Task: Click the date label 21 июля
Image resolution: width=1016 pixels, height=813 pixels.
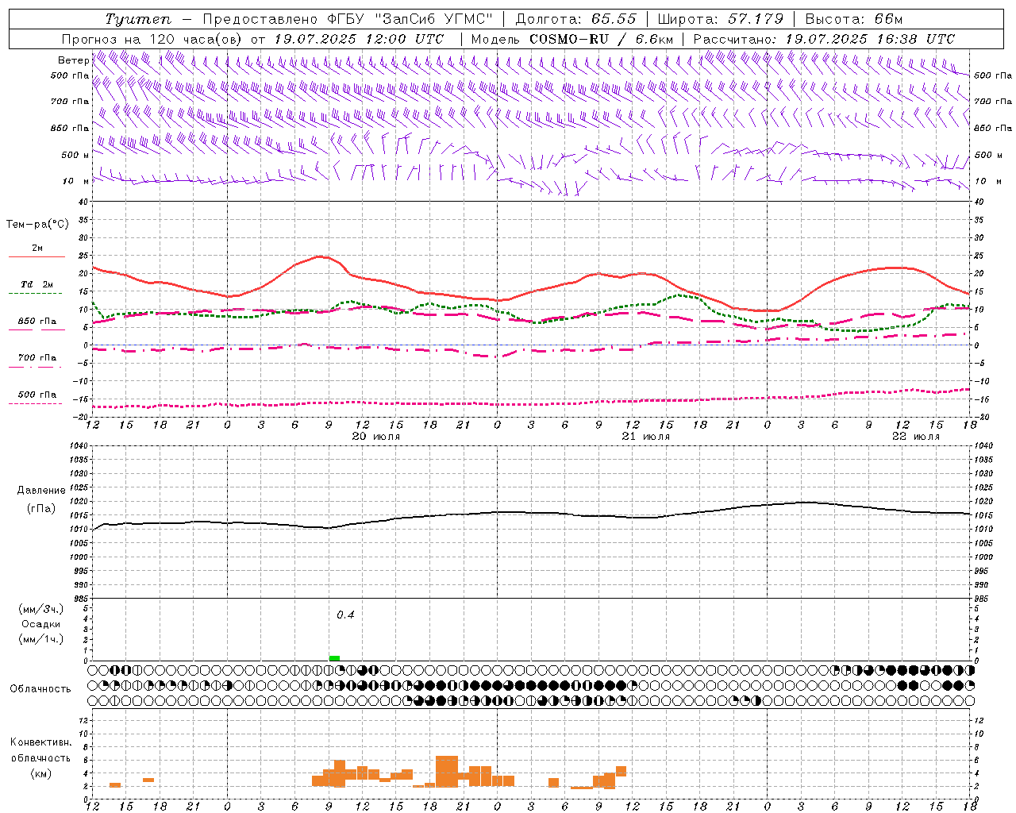Action: click(646, 437)
